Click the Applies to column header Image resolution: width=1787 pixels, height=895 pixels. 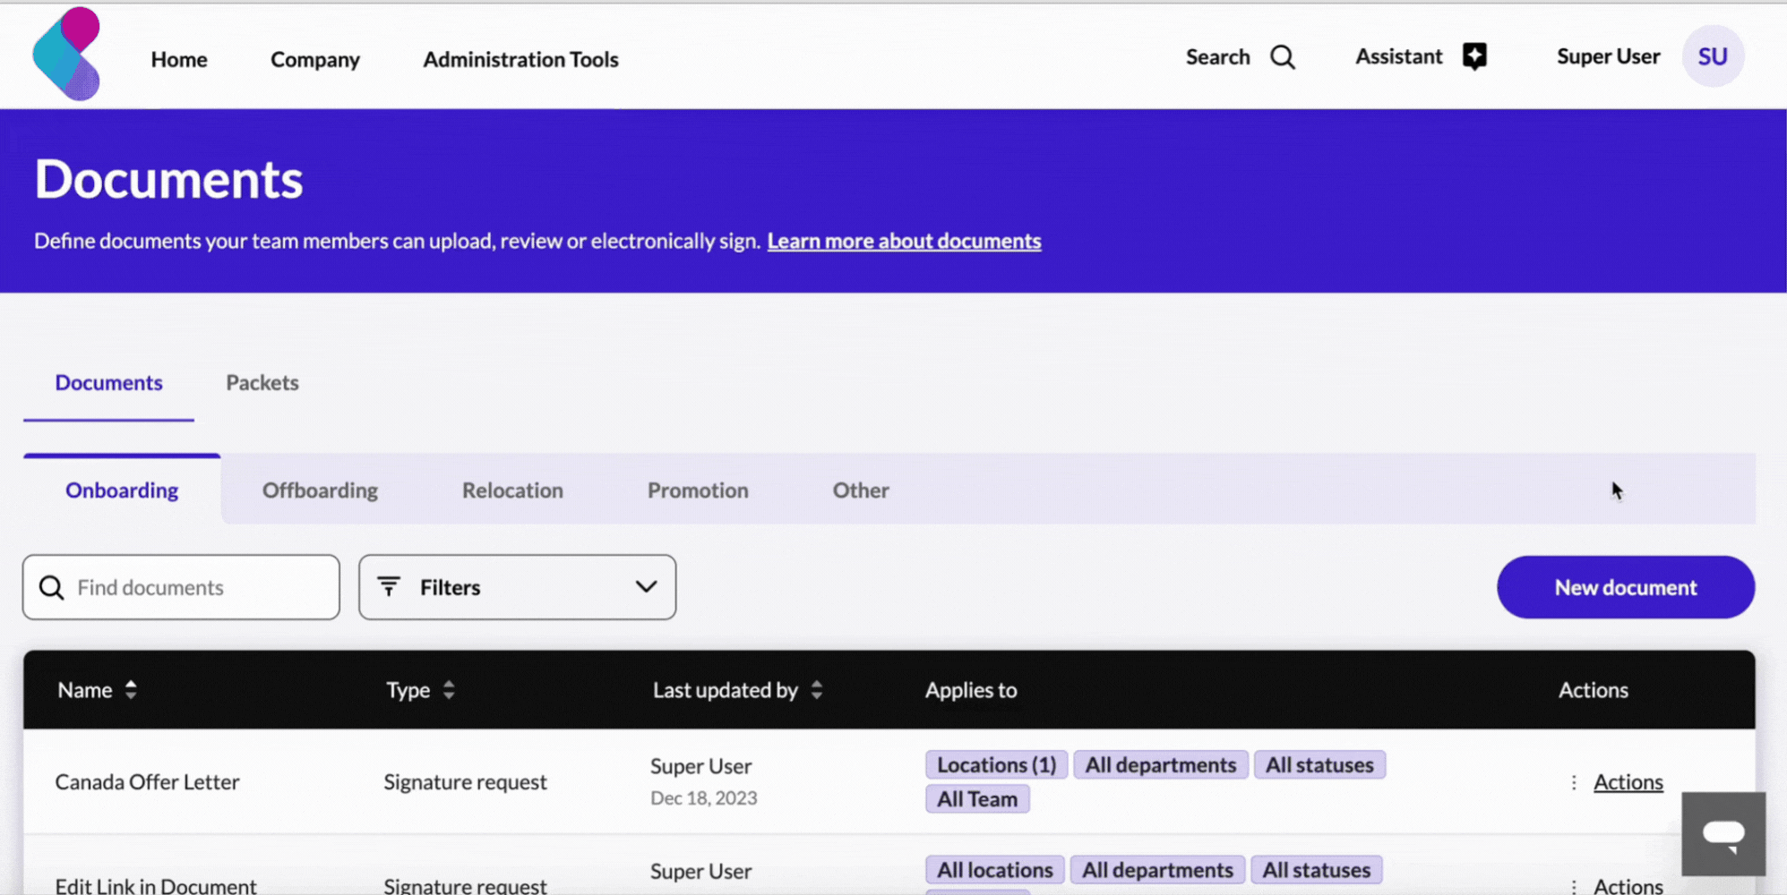tap(971, 690)
